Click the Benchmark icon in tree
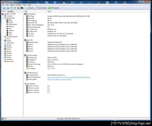Viewport: 152px width, 126px height. click(5, 61)
